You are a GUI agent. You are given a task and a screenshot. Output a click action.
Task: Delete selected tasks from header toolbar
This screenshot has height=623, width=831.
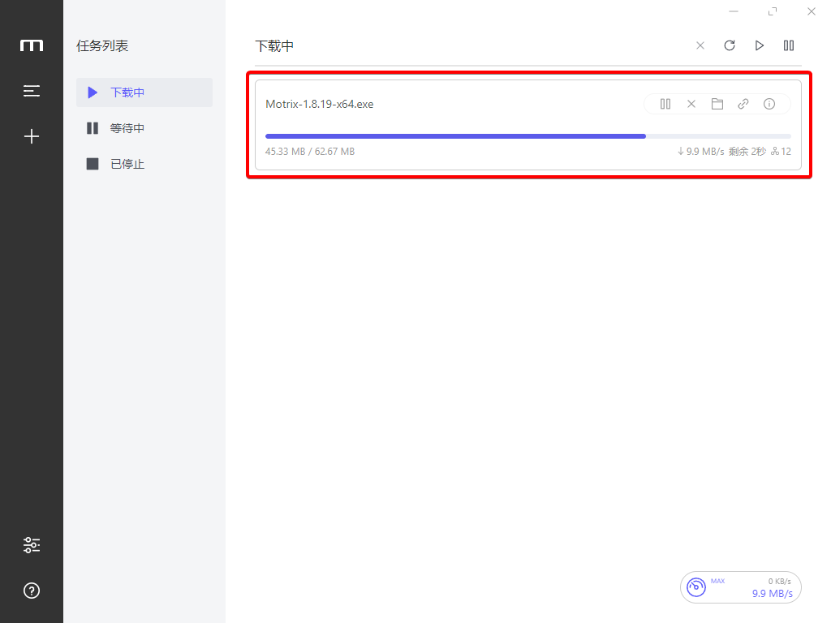pyautogui.click(x=700, y=45)
